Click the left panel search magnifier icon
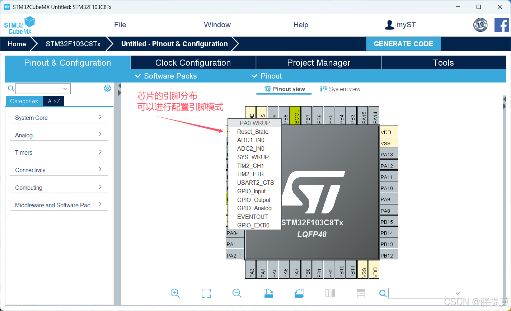 point(11,89)
